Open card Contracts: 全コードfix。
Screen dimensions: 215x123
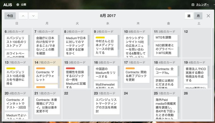point(166,71)
